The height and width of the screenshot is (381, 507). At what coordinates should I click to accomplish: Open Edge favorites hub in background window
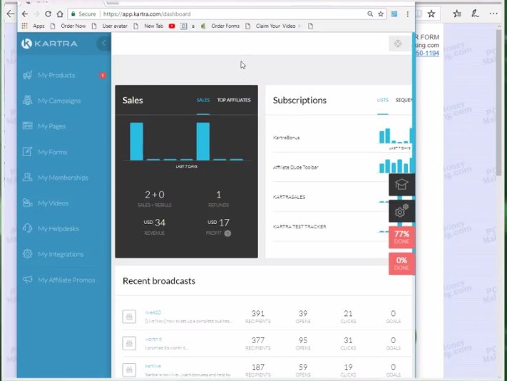click(457, 14)
